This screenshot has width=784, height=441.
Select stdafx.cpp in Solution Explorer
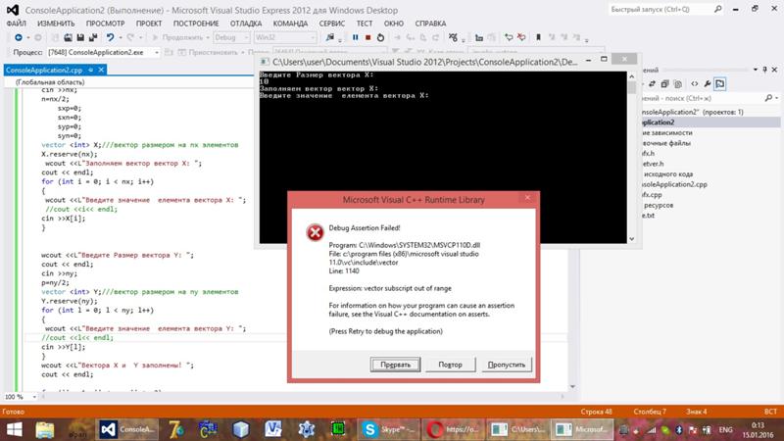[x=652, y=194]
